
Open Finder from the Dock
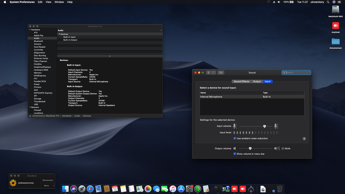tap(65, 188)
